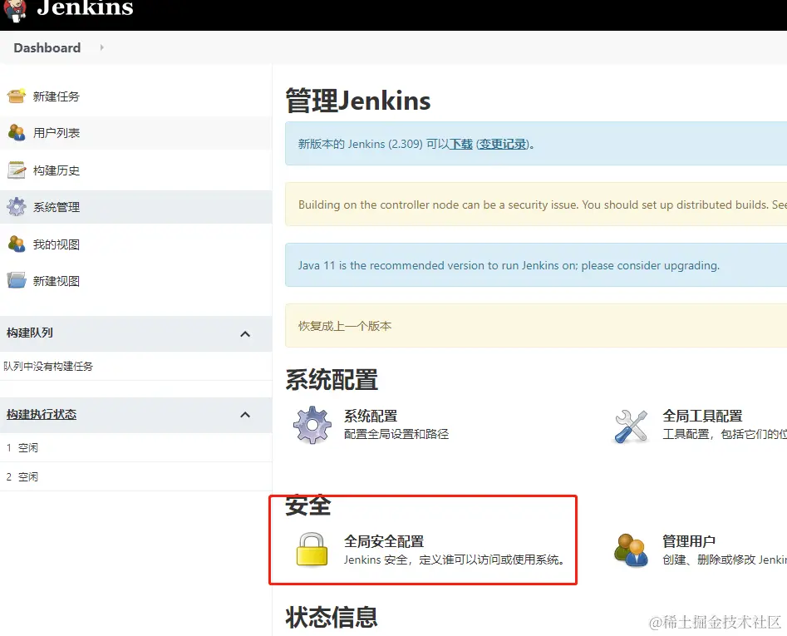Click the 队列中没有构建任务 text
Image resolution: width=787 pixels, height=636 pixels.
click(48, 367)
